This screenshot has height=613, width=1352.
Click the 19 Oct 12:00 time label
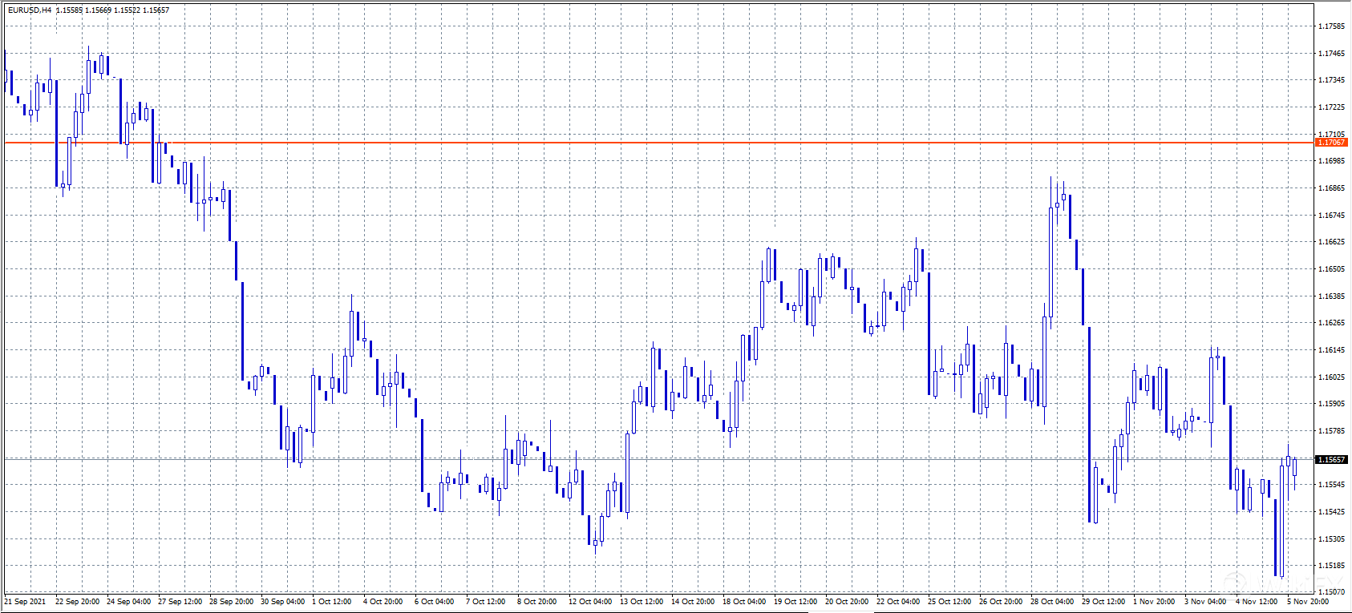(x=795, y=601)
